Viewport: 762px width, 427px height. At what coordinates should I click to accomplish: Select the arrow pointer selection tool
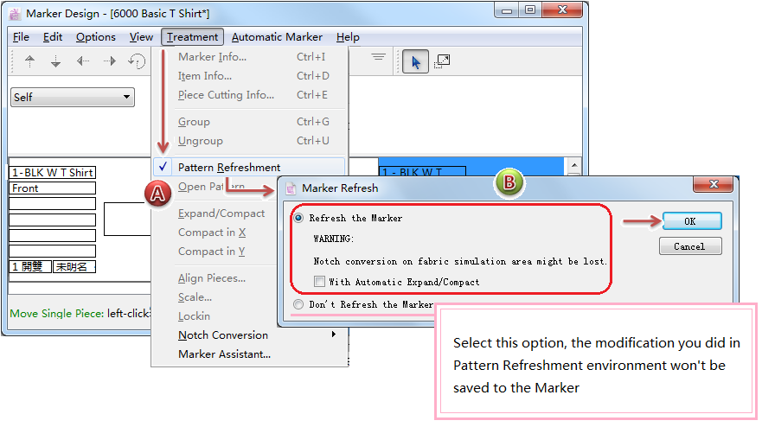(x=415, y=61)
